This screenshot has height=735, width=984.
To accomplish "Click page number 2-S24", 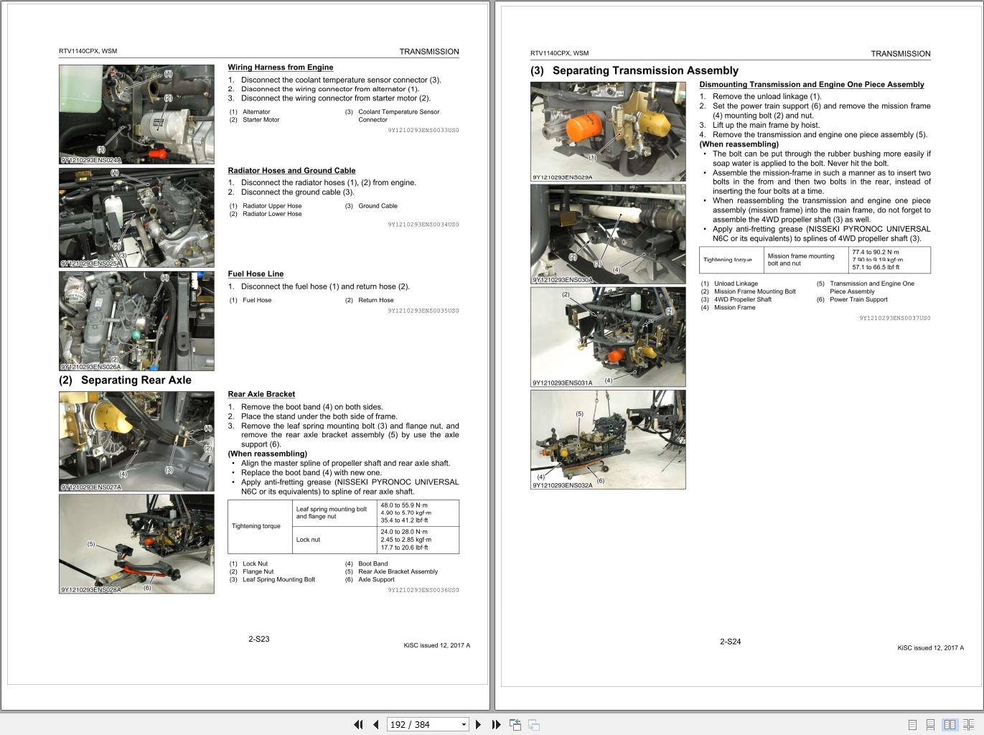I will pos(731,642).
